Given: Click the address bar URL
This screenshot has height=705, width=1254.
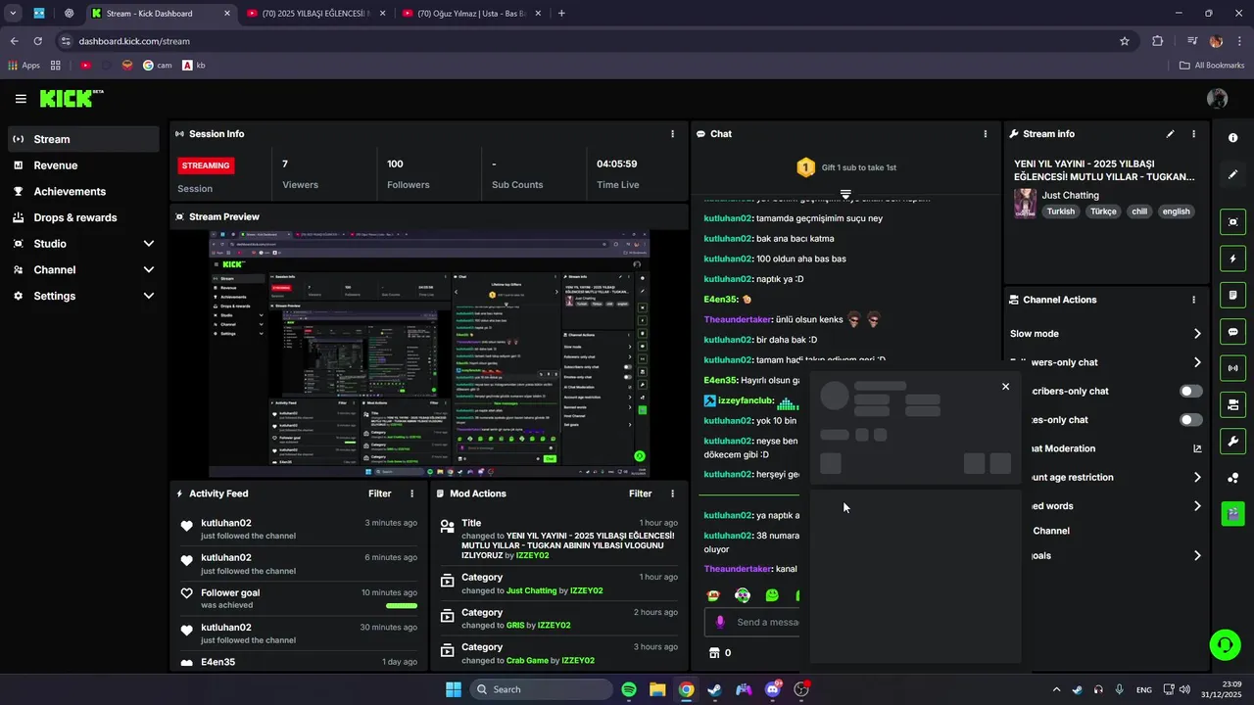Looking at the screenshot, I should pyautogui.click(x=134, y=41).
